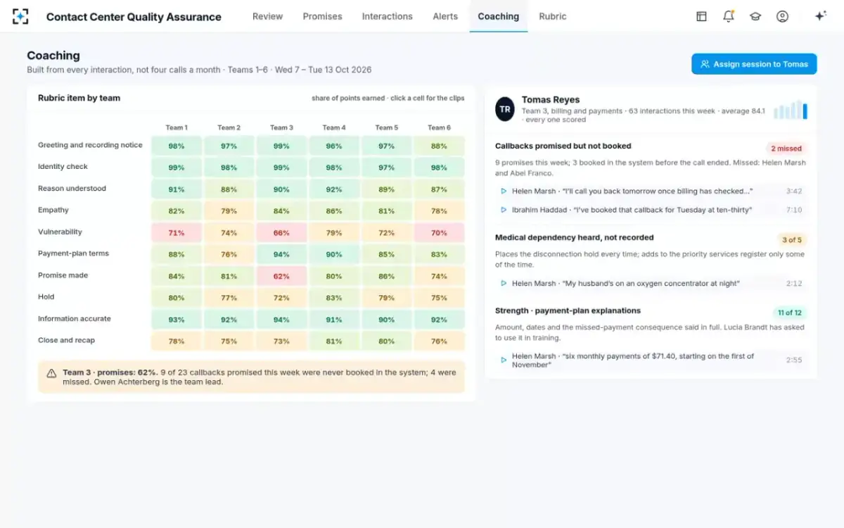Viewport: 844px width, 528px height.
Task: Click Team 4 Hold 83% cell
Action: 334,298
